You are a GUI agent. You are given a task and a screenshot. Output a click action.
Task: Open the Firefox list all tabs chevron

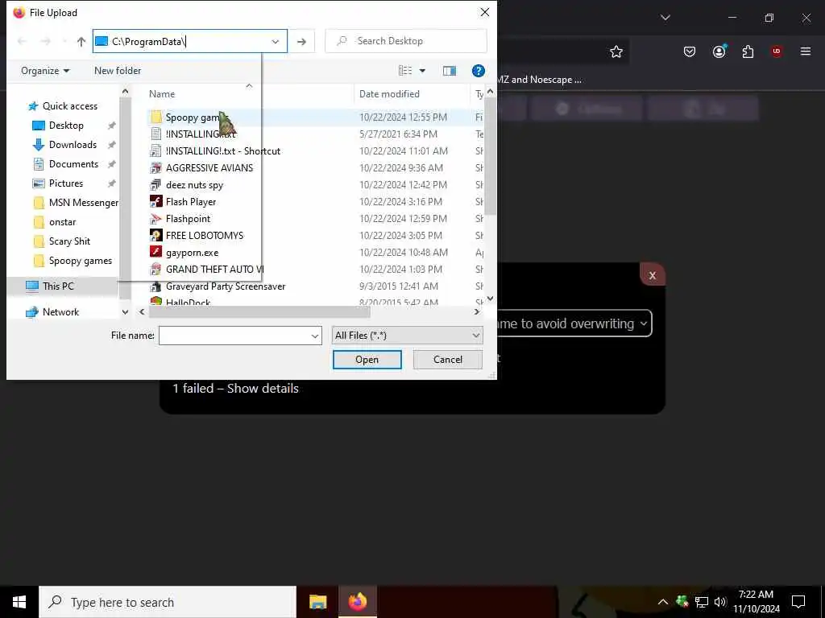point(665,18)
